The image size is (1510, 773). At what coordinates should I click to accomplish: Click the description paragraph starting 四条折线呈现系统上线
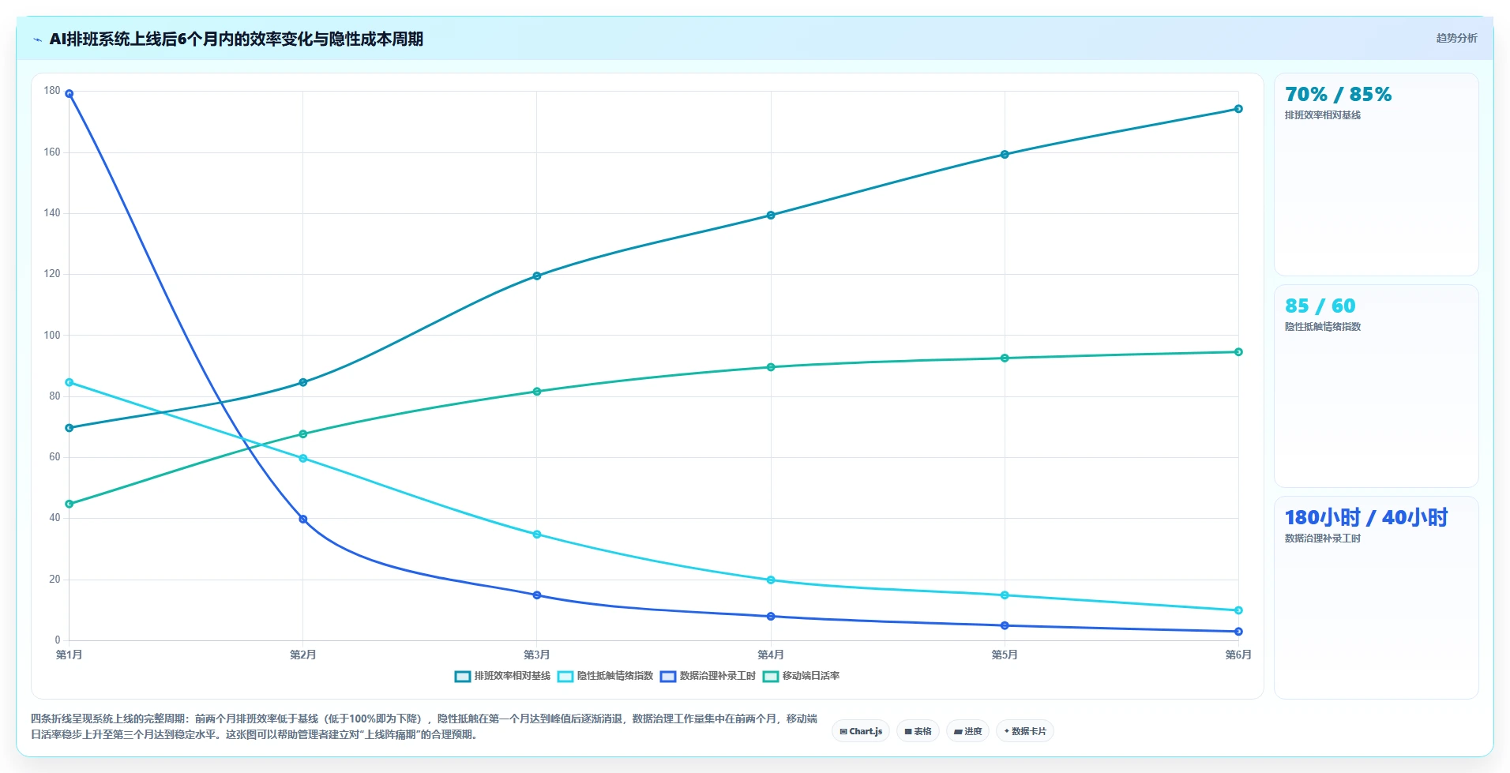pos(424,726)
